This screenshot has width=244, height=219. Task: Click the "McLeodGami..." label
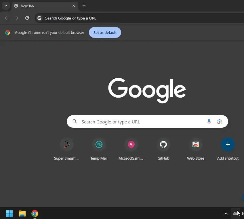click(131, 158)
